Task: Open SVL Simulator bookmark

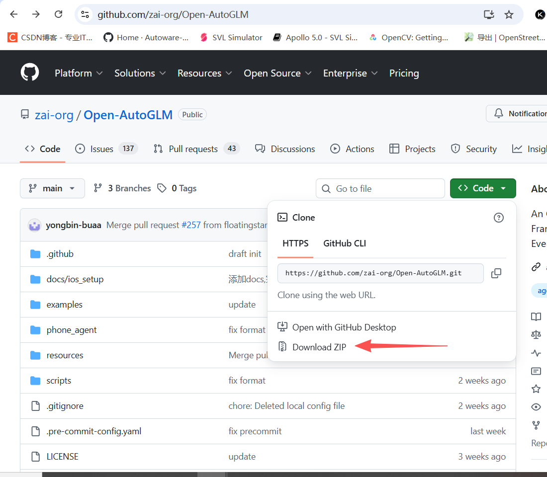Action: (231, 37)
